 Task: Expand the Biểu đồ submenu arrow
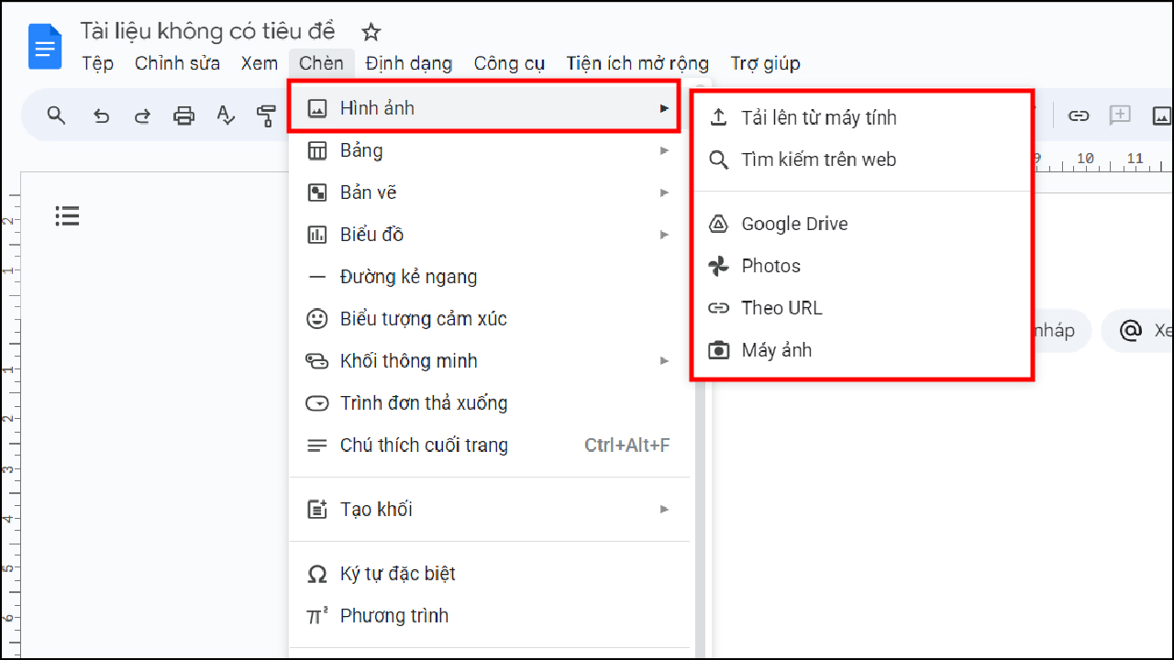664,235
